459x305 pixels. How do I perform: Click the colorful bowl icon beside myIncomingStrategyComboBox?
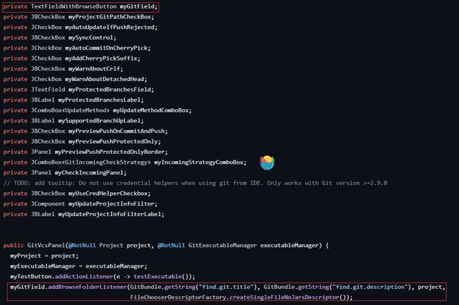click(267, 162)
